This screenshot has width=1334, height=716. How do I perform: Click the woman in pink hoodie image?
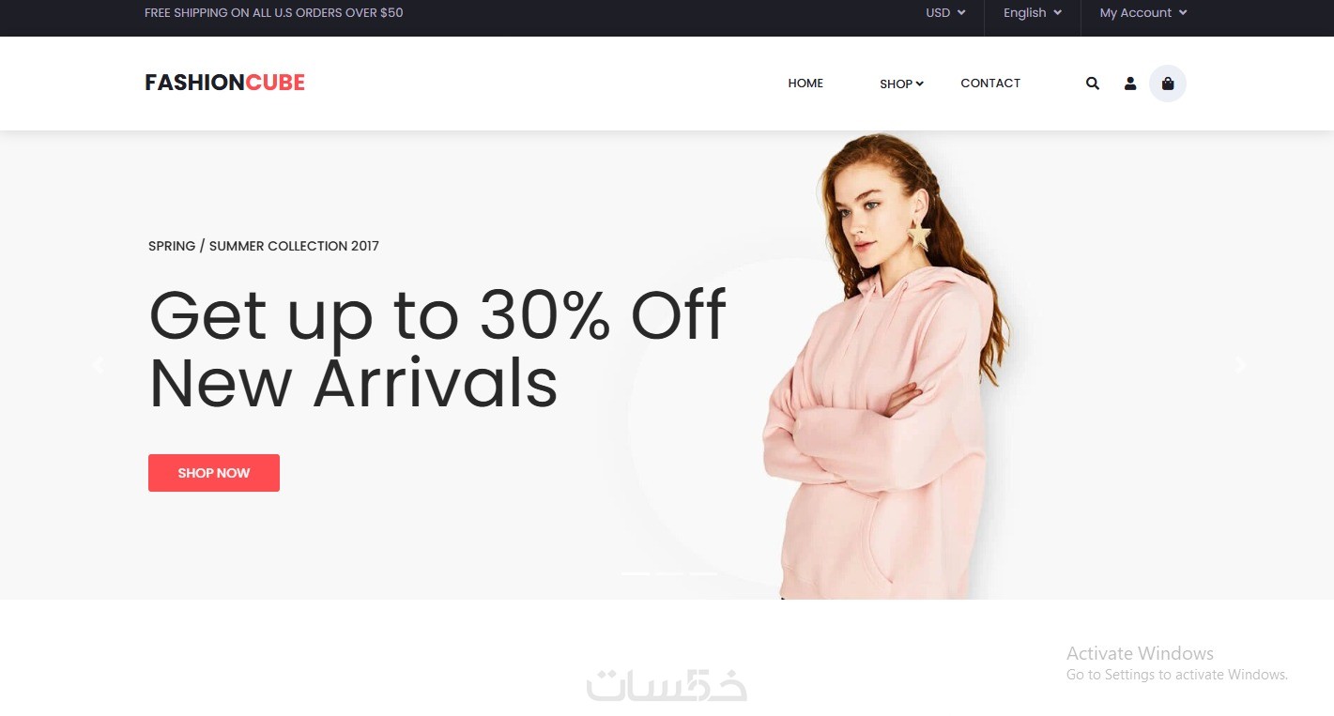887,366
